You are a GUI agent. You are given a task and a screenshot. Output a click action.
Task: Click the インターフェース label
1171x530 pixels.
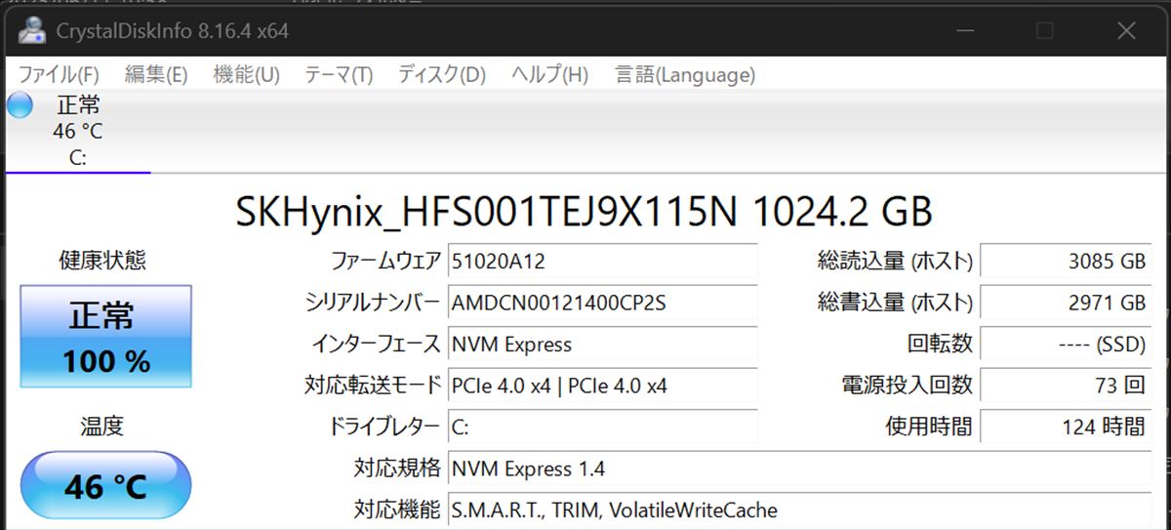(x=377, y=345)
